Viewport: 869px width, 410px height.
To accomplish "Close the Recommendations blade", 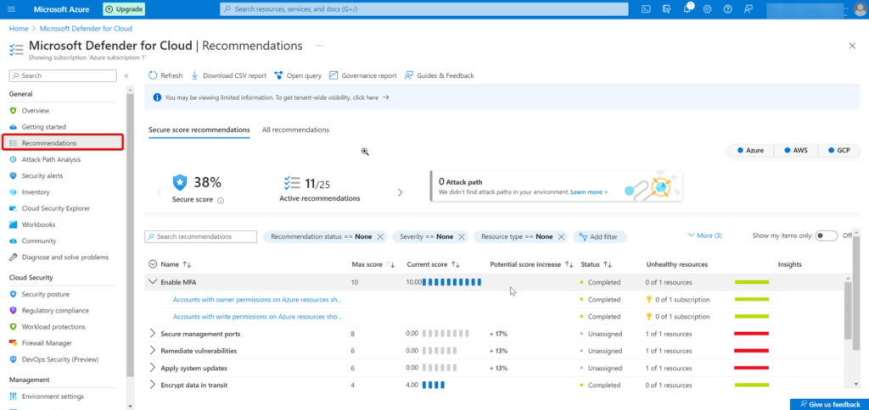I will [852, 46].
